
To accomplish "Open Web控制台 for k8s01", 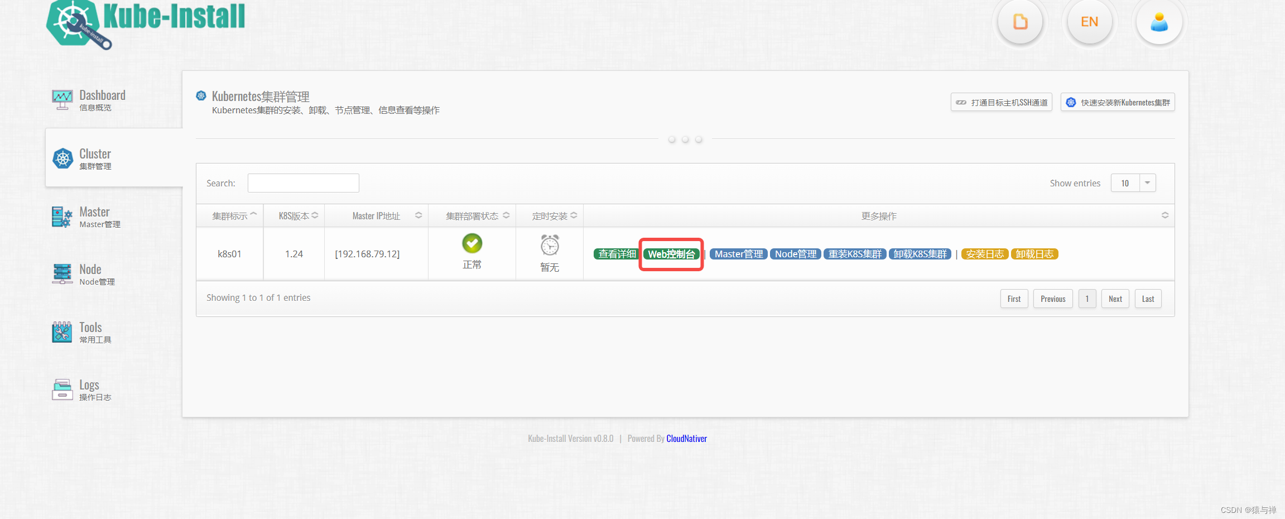I will tap(671, 254).
